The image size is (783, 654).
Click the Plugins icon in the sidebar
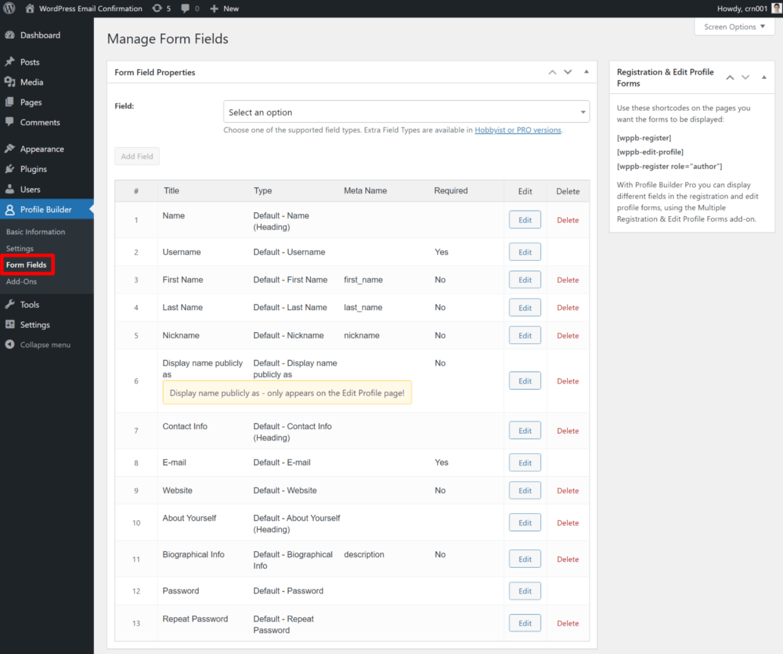coord(10,169)
